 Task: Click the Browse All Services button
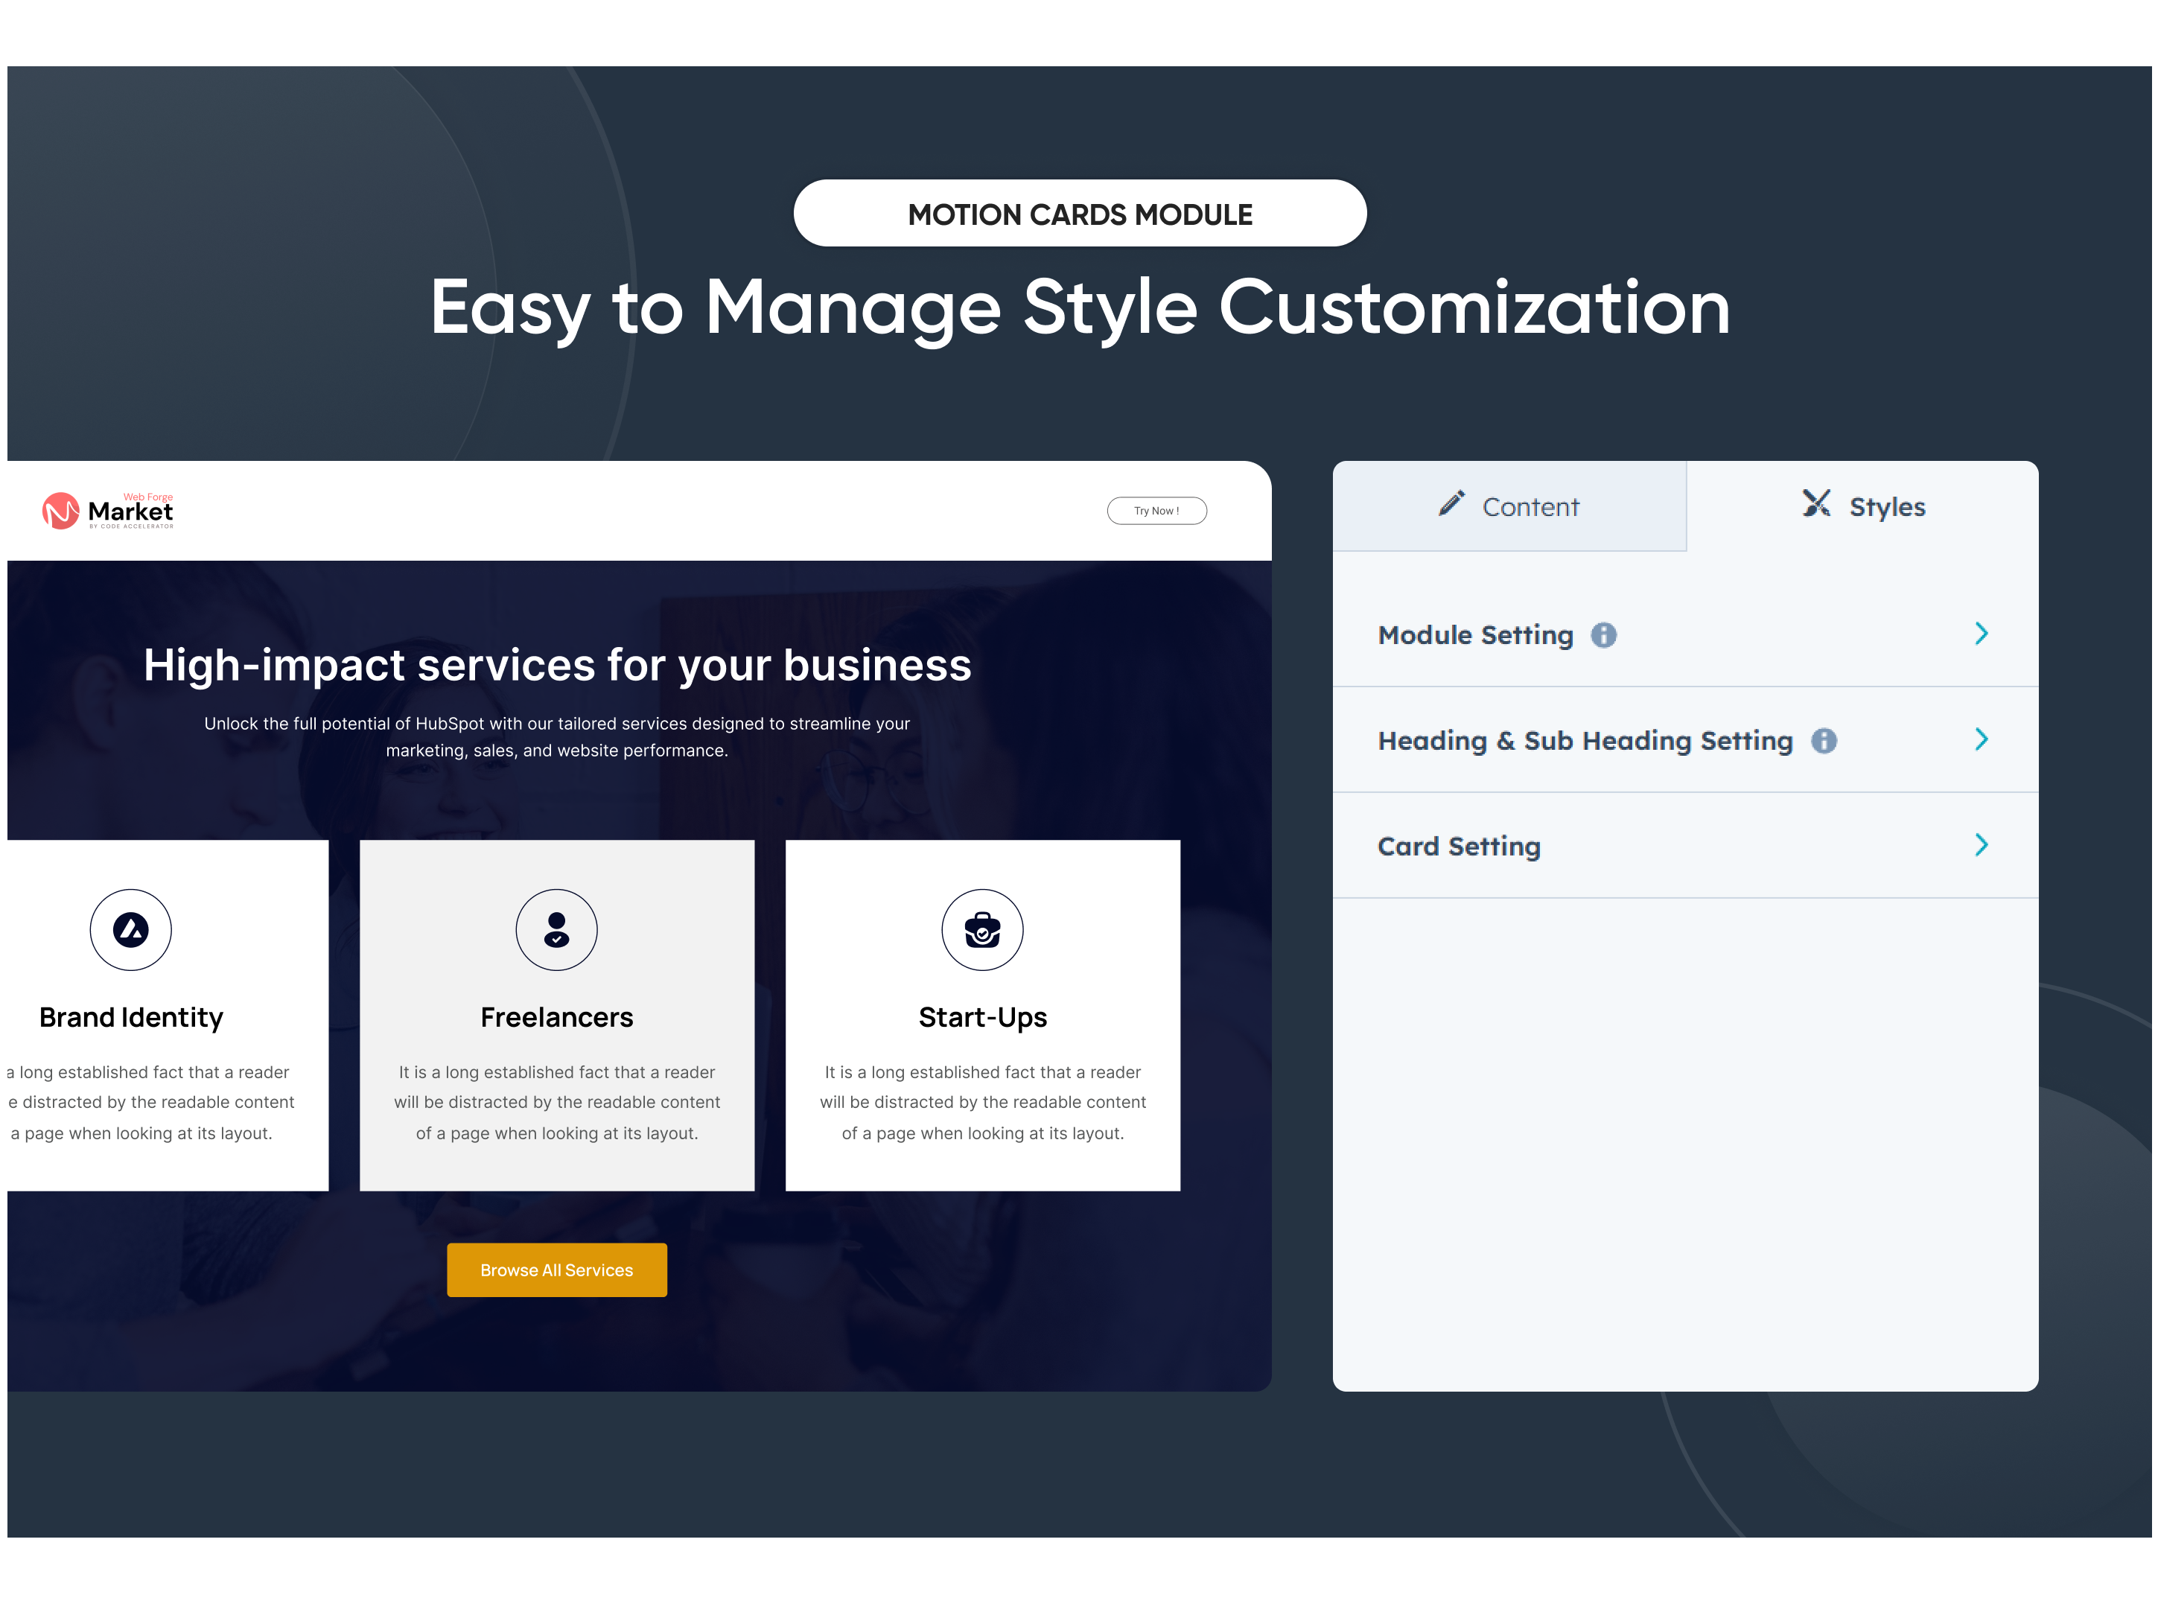(x=556, y=1270)
